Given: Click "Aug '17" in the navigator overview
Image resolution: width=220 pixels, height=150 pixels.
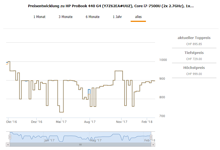Looking at the screenshot, I should point(96,140).
